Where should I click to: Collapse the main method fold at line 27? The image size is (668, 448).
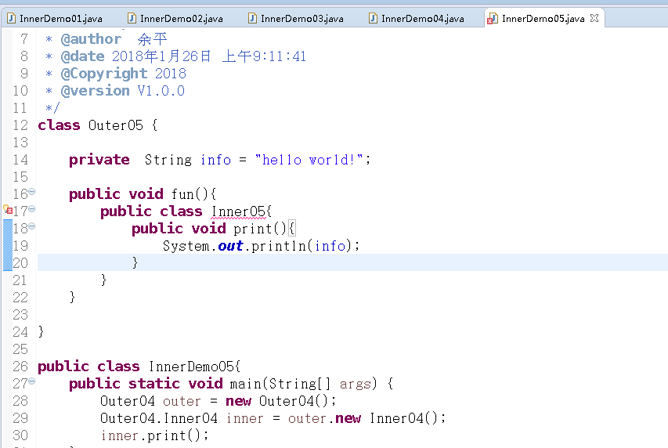point(32,381)
